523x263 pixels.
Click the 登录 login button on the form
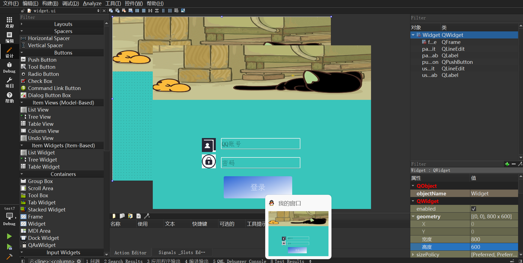point(258,187)
